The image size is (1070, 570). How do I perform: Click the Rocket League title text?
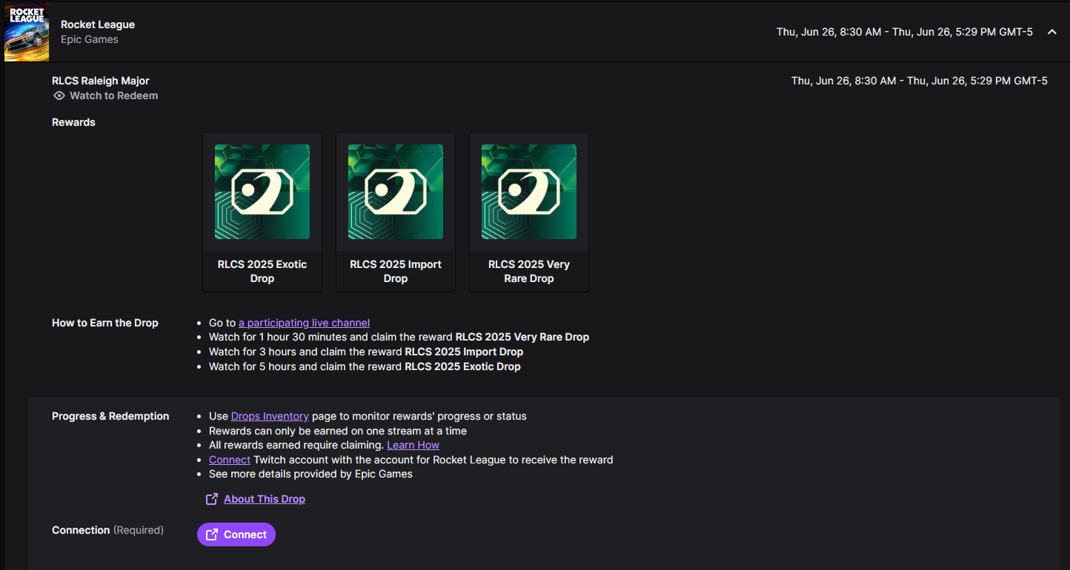(98, 24)
